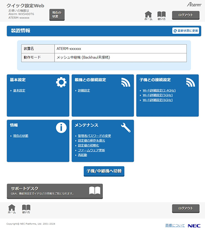205x231 pixels.
Task: Click the wrench icon in メンテナンス panel
Action: 126,128
